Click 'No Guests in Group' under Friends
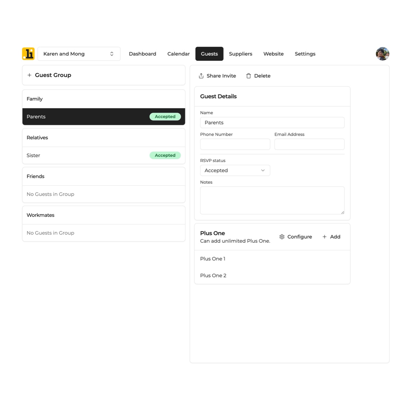The height and width of the screenshot is (412, 412). tap(50, 194)
